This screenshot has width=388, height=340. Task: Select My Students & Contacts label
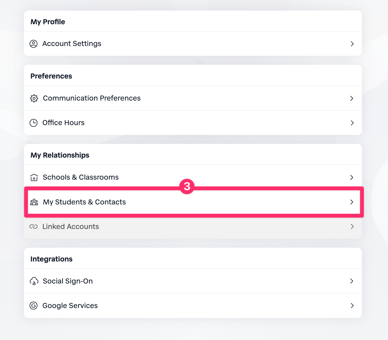click(84, 202)
